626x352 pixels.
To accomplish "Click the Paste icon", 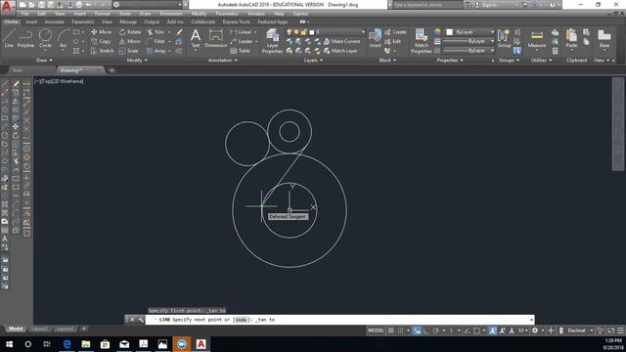I will click(571, 38).
